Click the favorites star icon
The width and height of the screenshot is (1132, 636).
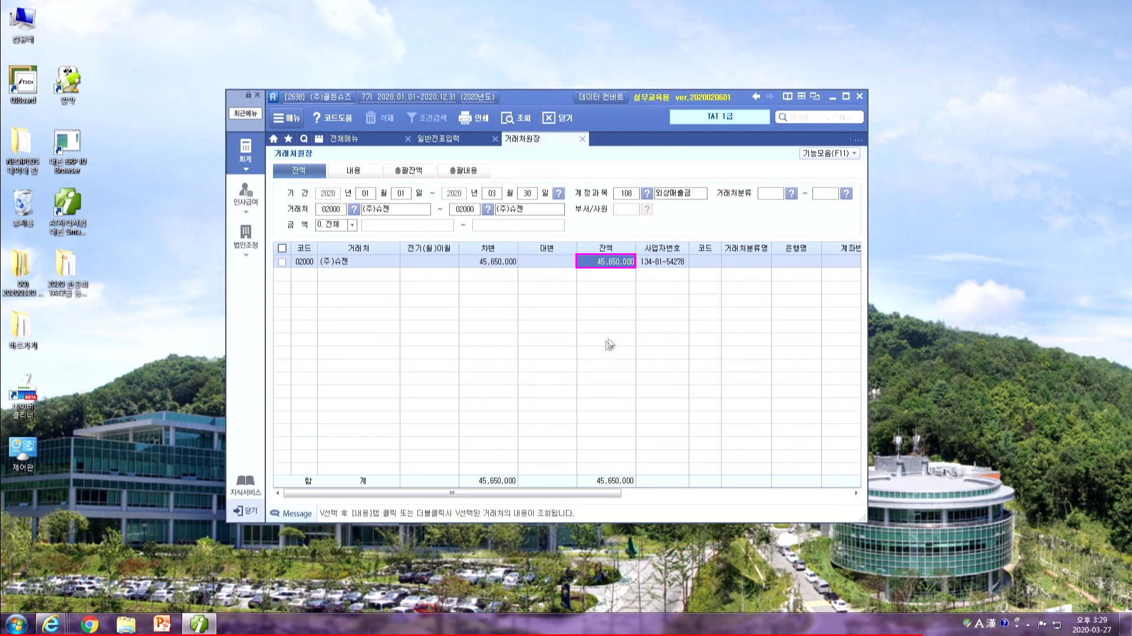[x=288, y=139]
